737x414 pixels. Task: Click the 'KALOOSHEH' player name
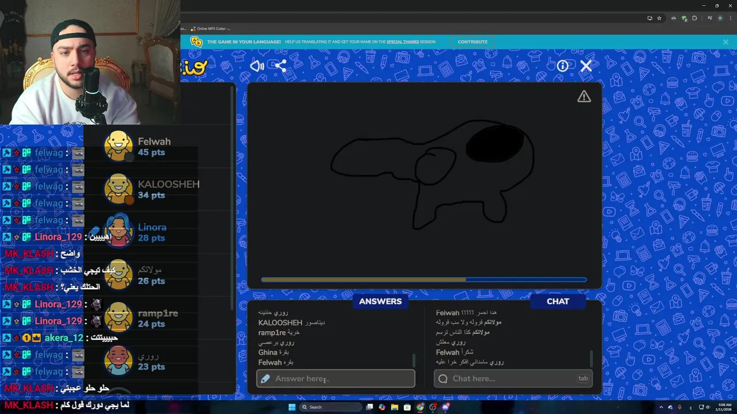(169, 184)
